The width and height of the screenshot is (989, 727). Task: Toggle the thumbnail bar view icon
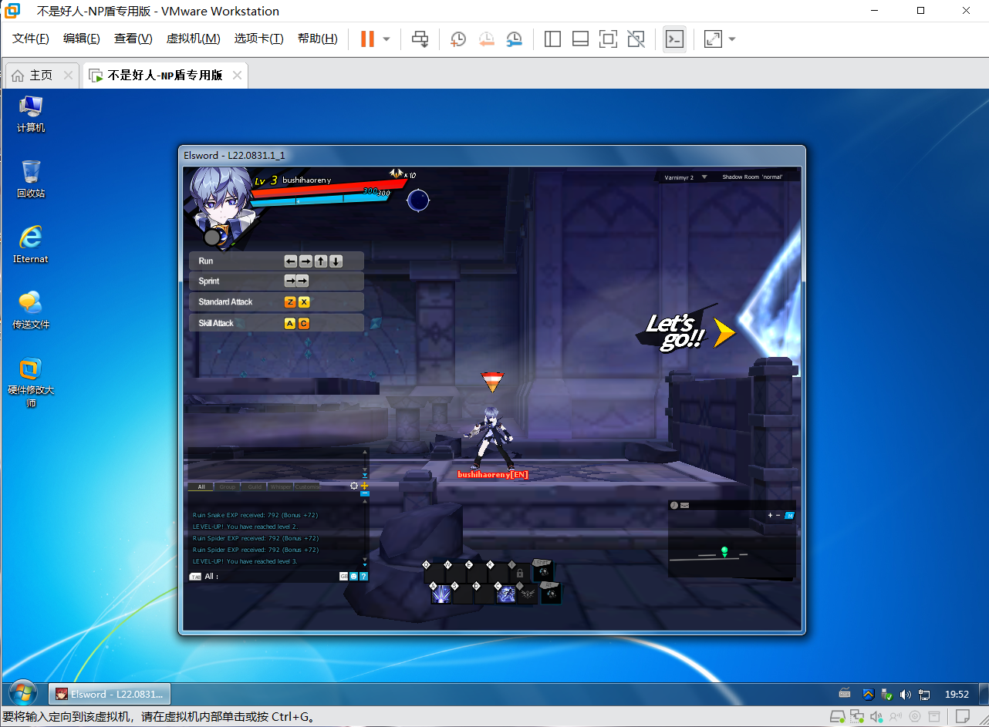point(580,39)
